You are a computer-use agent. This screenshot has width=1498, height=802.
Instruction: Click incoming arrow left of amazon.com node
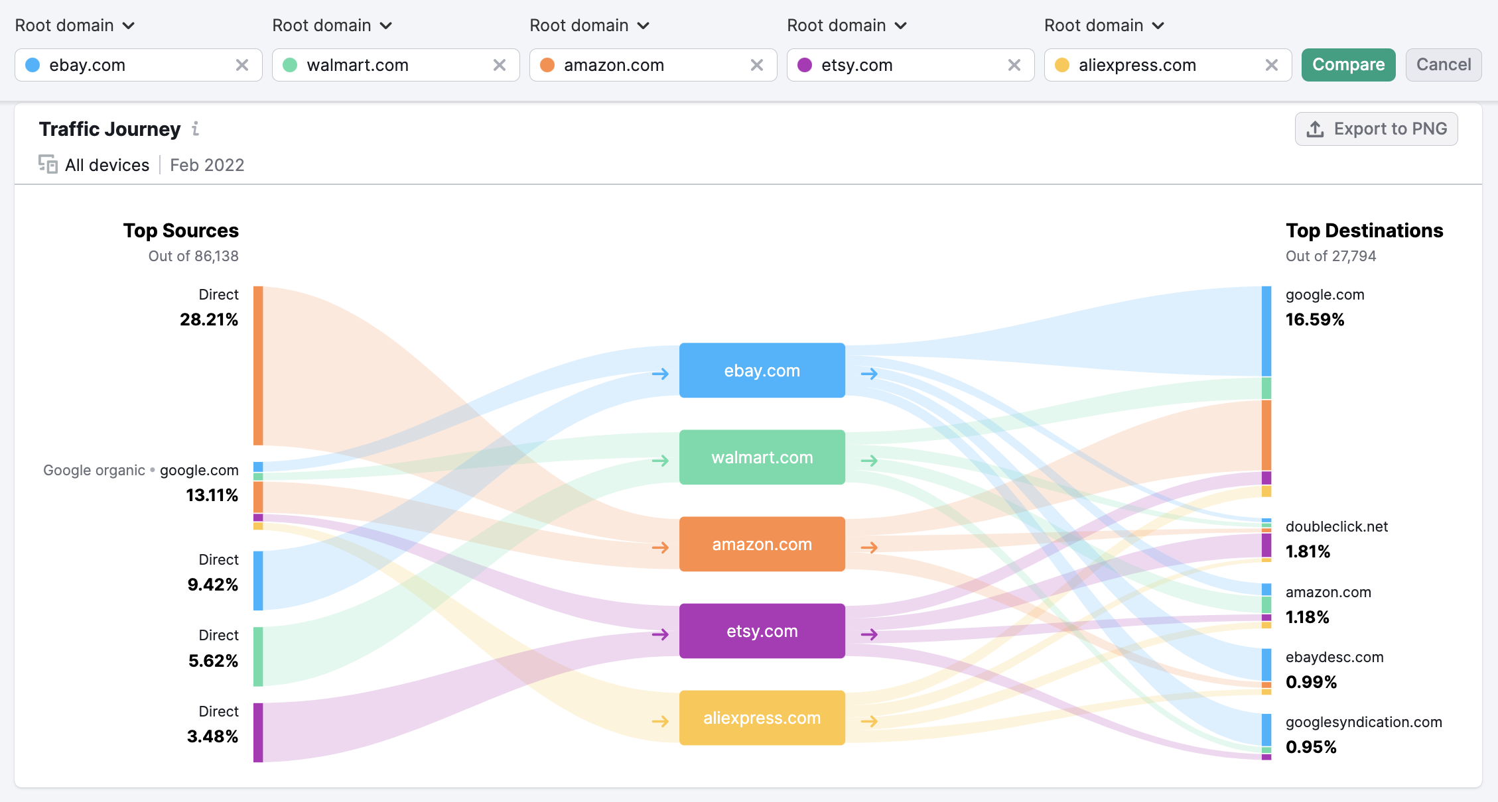pos(660,547)
